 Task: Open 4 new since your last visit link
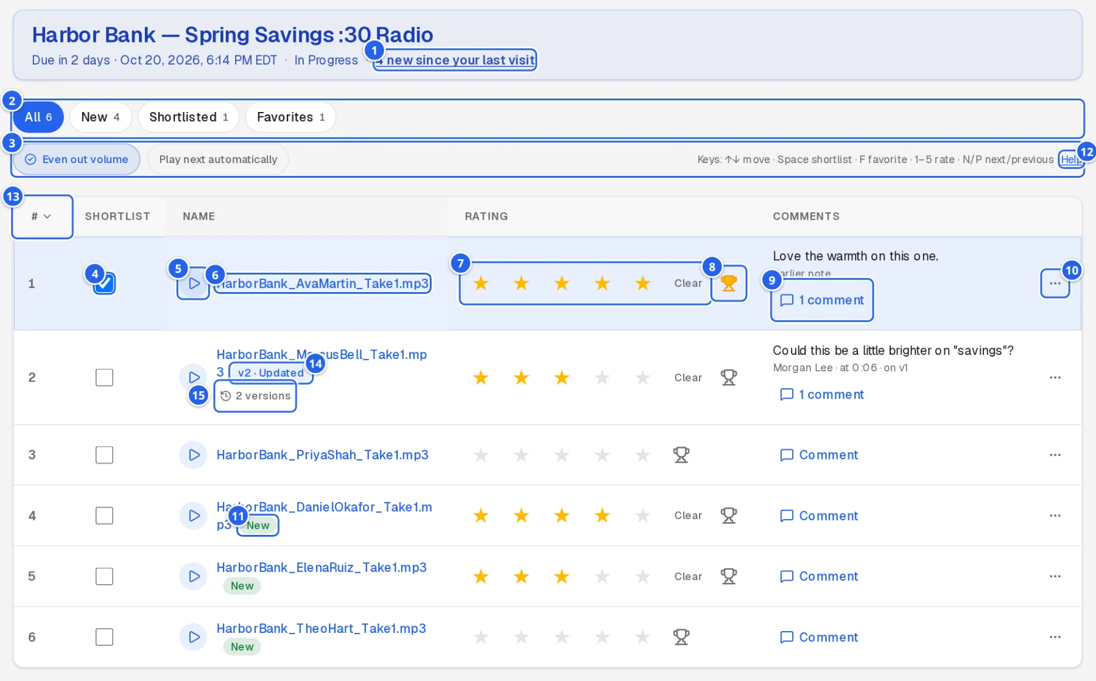tap(455, 60)
